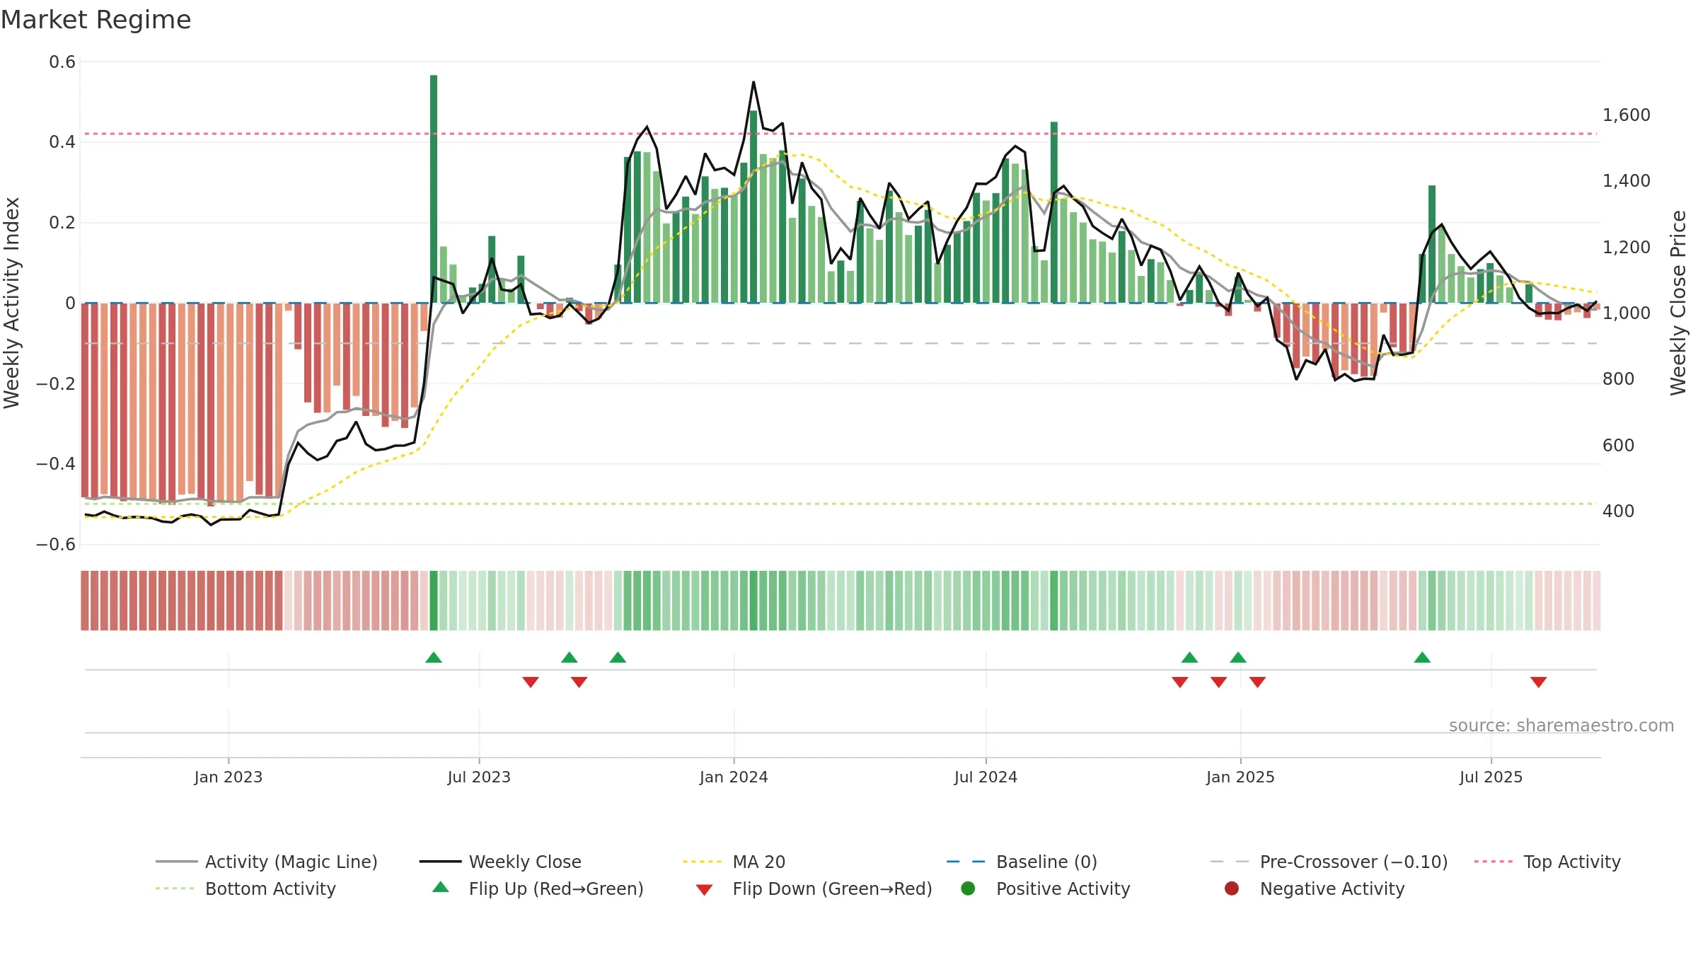Click the 1,600 right axis tick label

coord(1626,115)
